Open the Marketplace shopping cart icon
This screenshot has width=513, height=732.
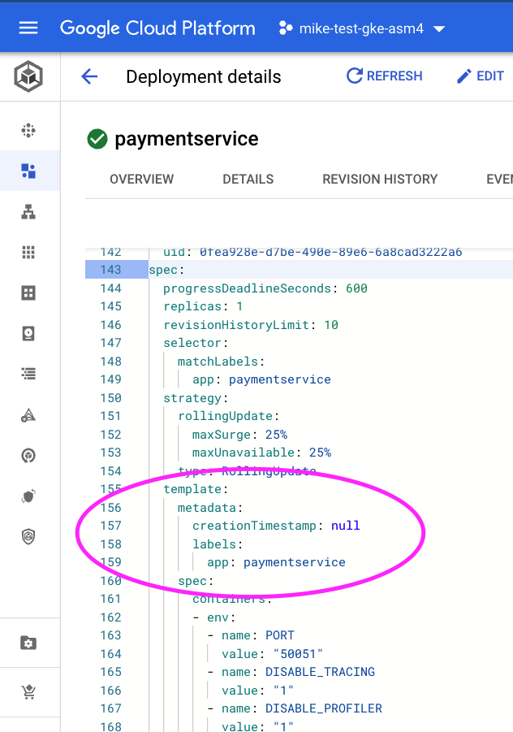28,692
